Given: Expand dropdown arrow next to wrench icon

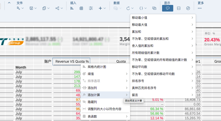Looking at the screenshot, I should pos(22,8).
